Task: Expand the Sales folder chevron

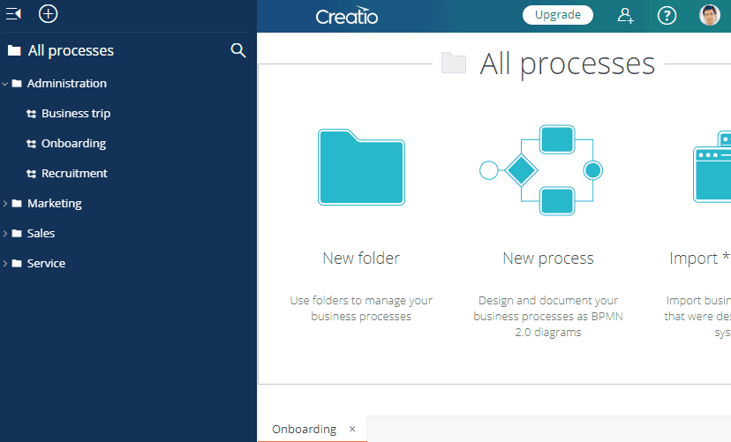Action: point(5,233)
